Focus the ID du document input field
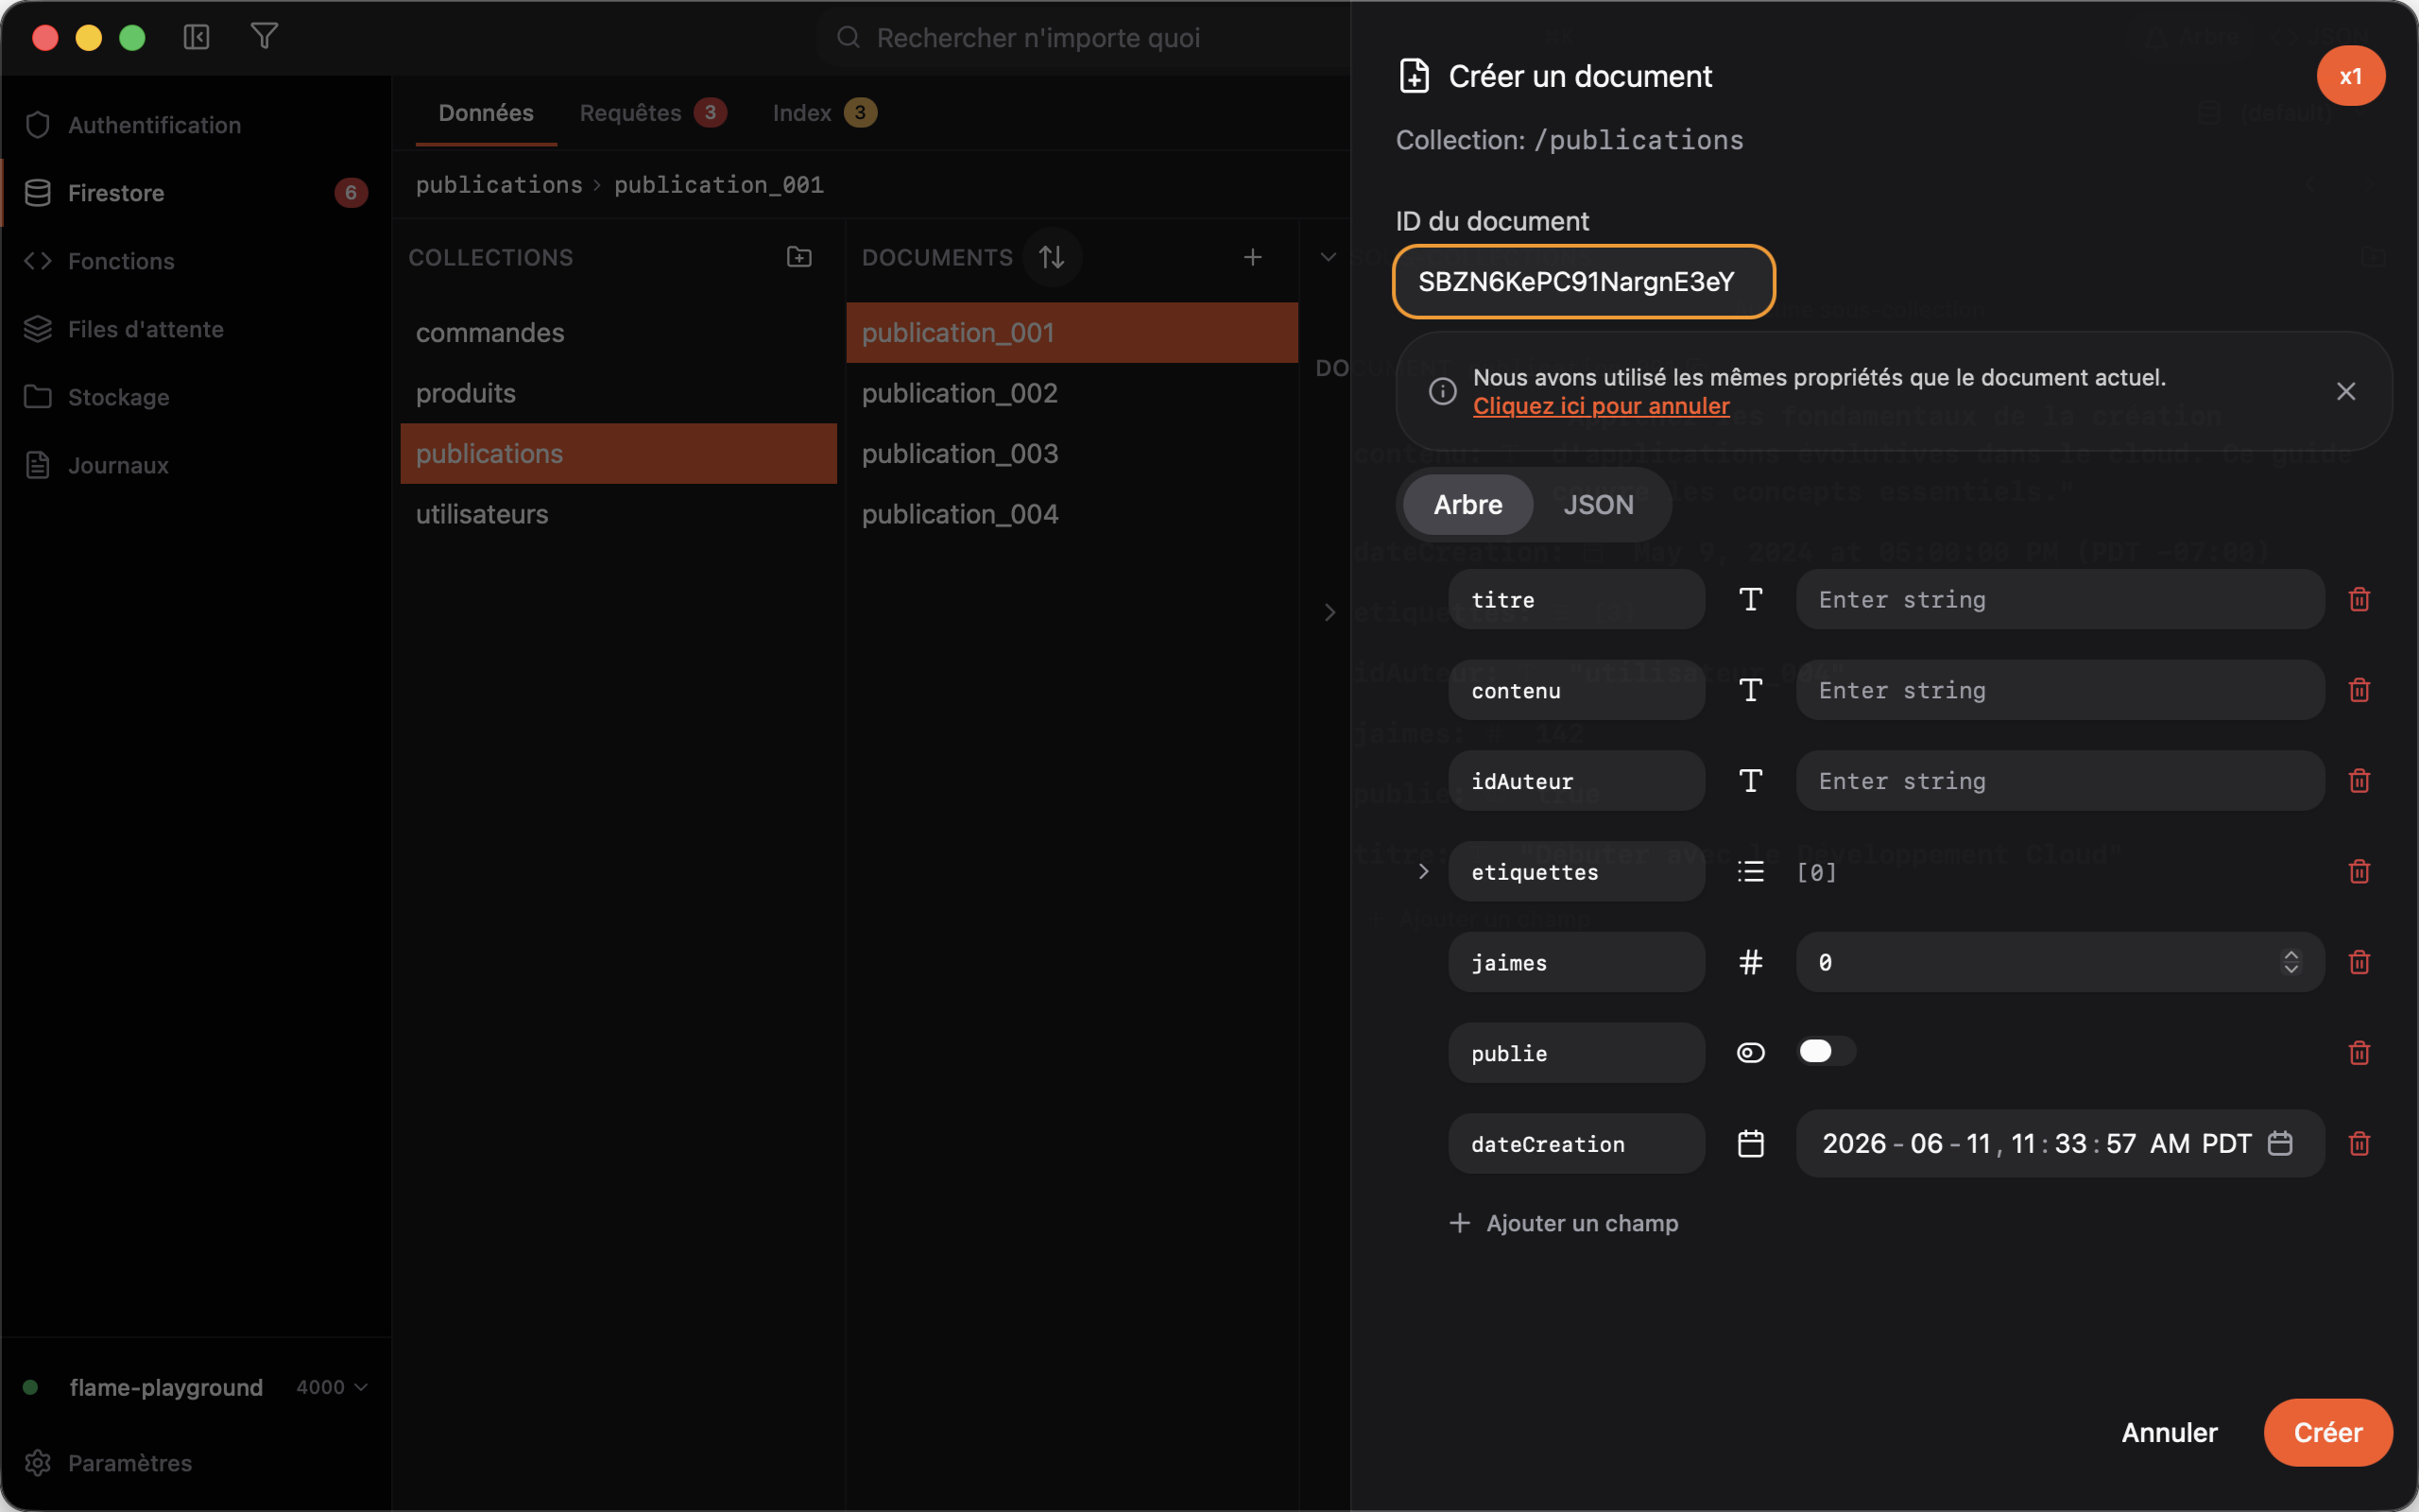This screenshot has height=1512, width=2419. (1584, 282)
